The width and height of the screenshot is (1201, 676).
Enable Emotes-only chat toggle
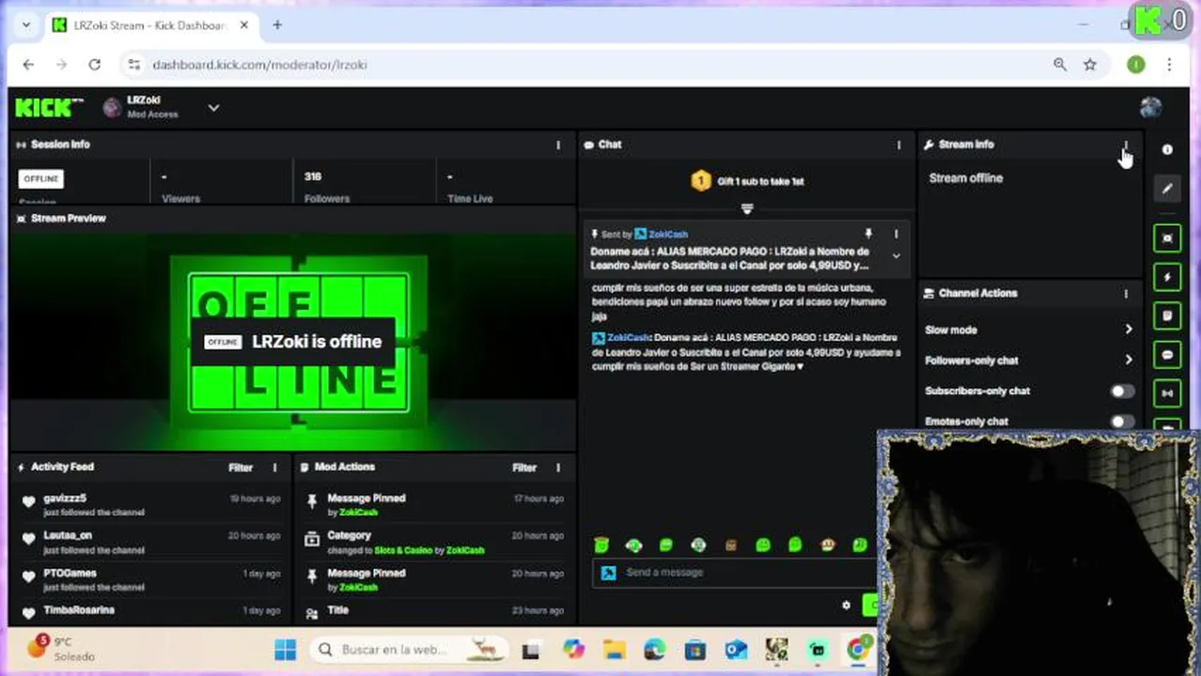pos(1122,422)
